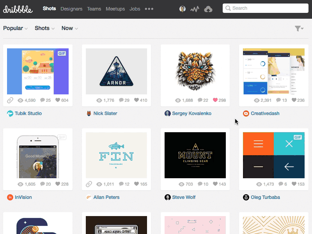Image resolution: width=312 pixels, height=234 pixels.
Task: Visit Nick Slater's profile link
Action: (x=105, y=113)
